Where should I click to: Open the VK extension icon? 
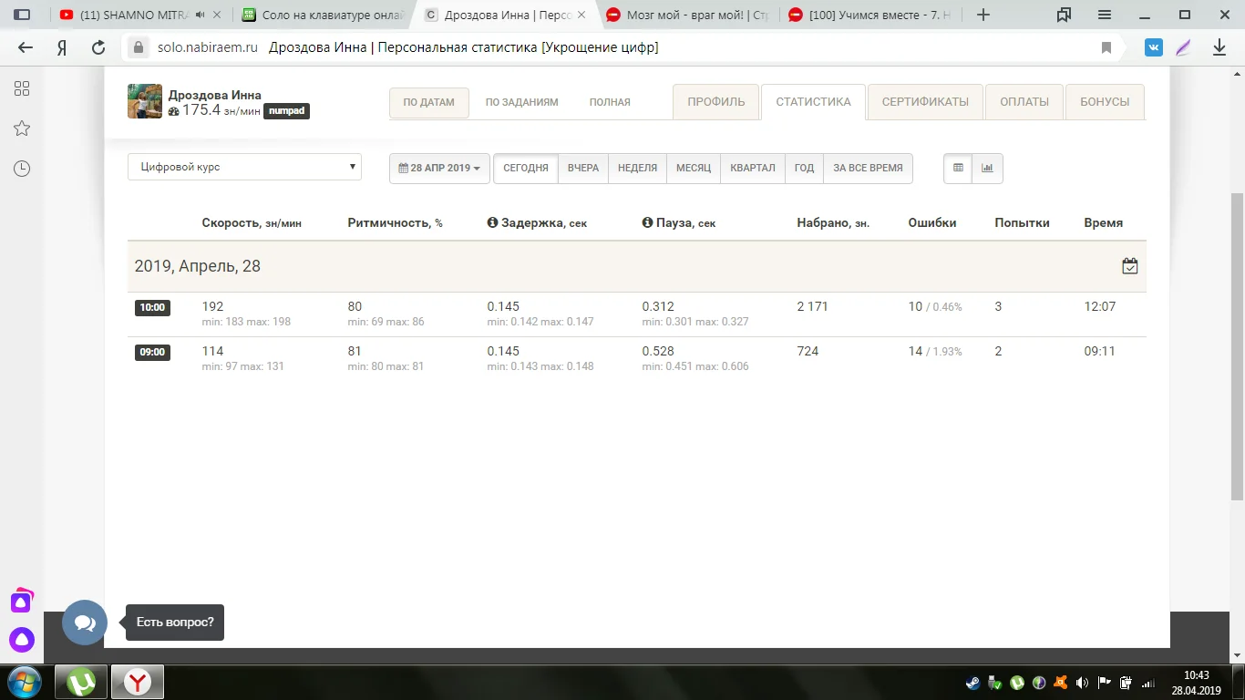1154,48
